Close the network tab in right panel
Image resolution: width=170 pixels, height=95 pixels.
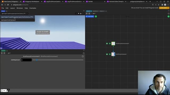tap(91, 11)
